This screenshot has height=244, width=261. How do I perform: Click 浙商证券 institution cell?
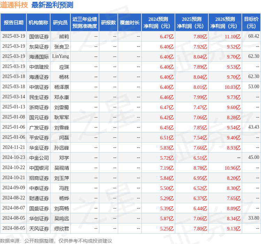point(39,107)
